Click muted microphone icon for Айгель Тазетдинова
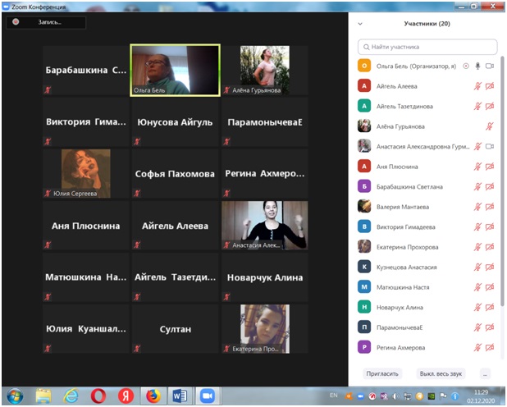Viewport: 507px width, 407px height. pos(477,106)
